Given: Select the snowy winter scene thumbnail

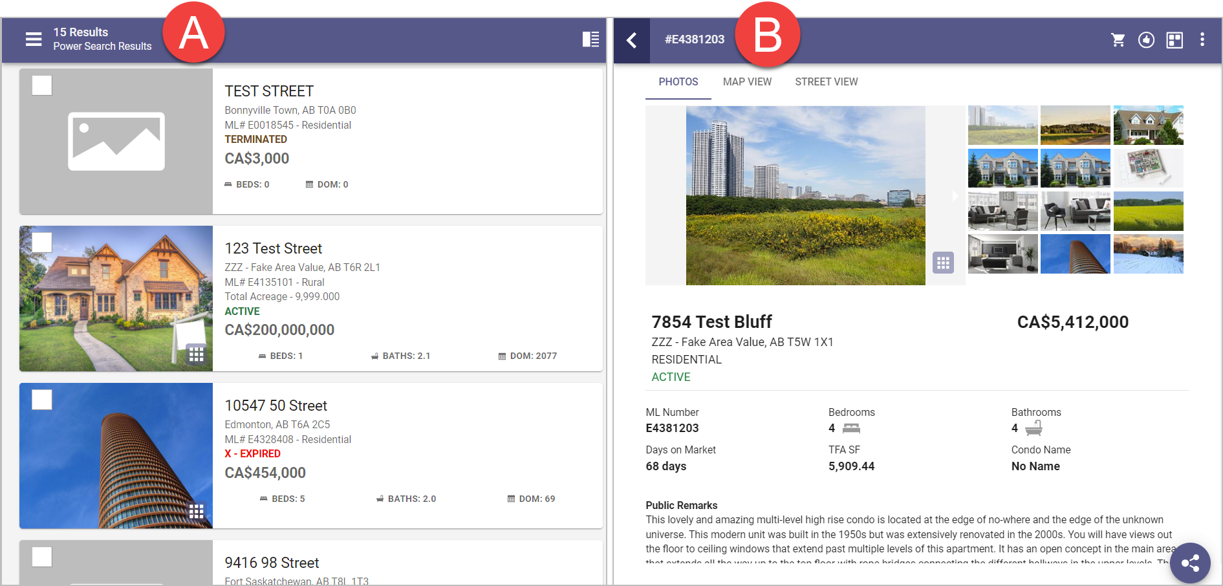Looking at the screenshot, I should pos(1149,254).
